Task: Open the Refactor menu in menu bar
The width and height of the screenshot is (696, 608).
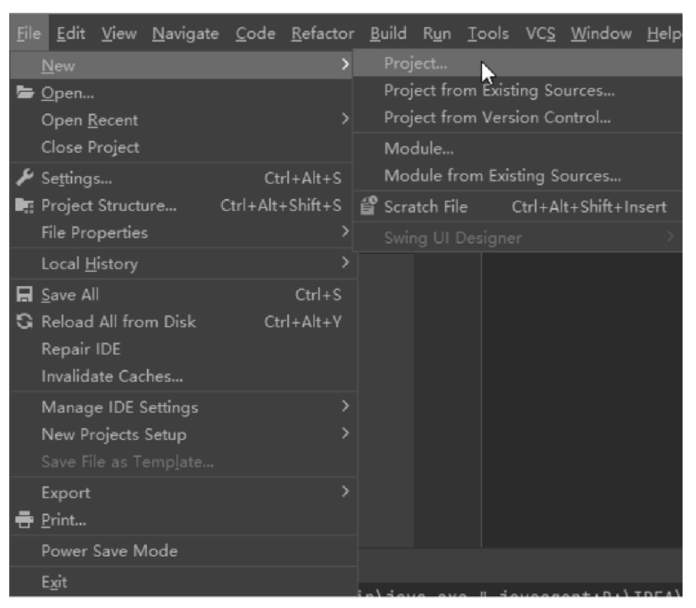Action: [323, 34]
